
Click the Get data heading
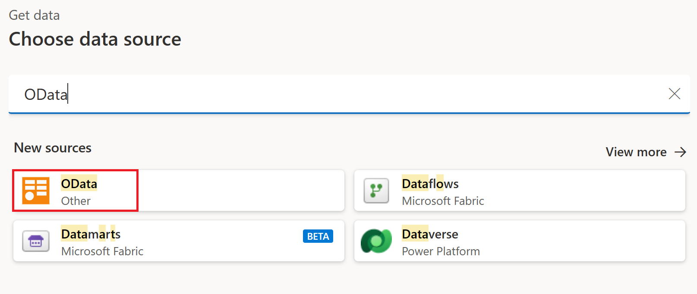coord(34,15)
